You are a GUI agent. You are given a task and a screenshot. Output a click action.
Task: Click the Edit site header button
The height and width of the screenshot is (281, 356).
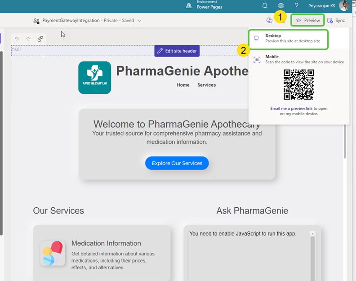pos(177,51)
